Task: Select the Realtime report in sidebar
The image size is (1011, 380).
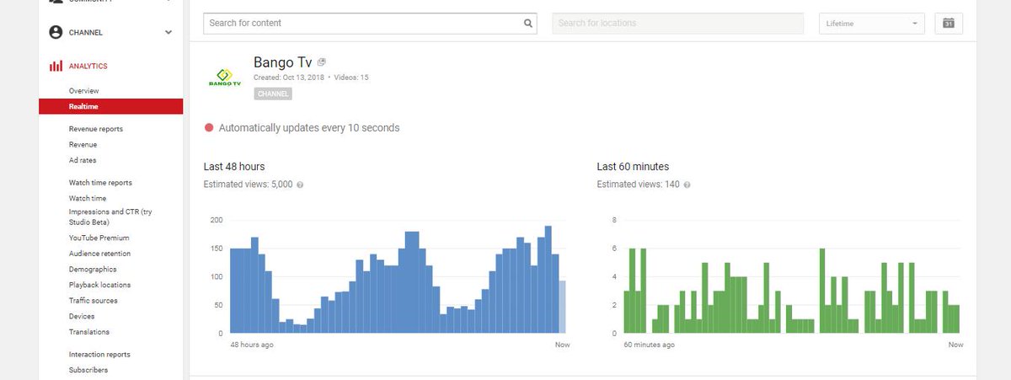Action: tap(110, 106)
